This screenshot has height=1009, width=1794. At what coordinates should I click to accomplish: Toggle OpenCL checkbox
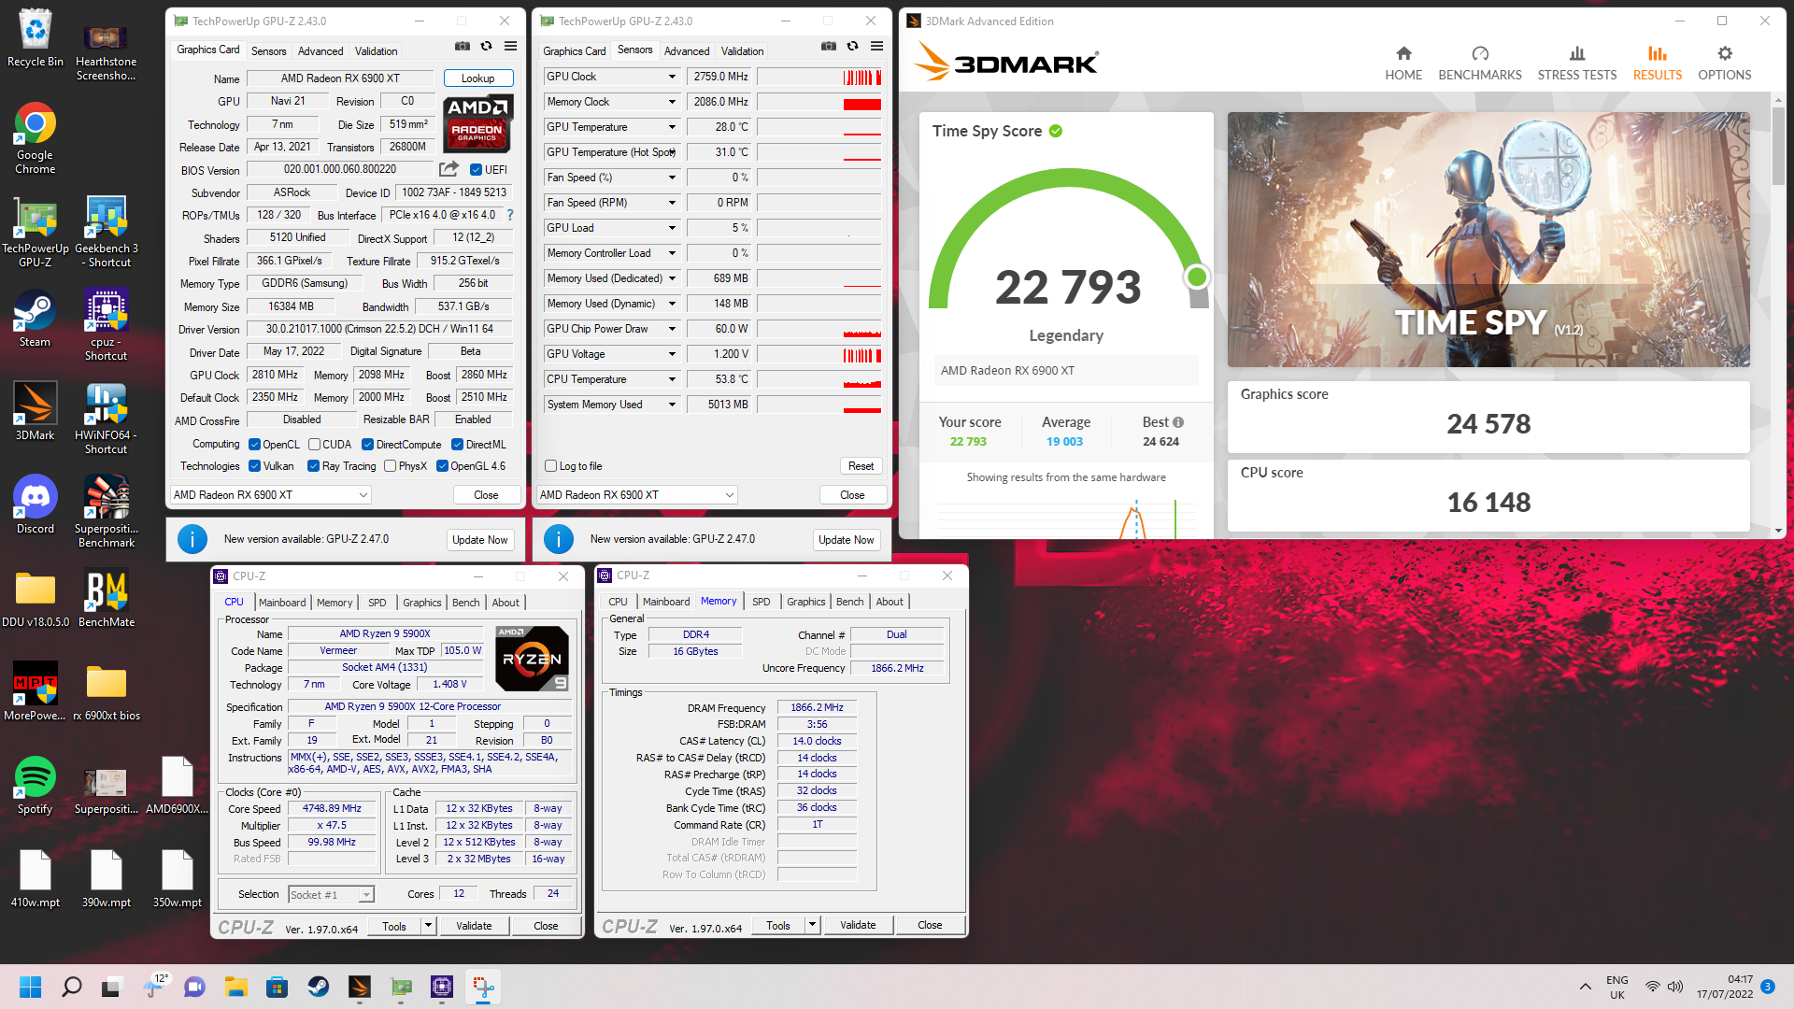(254, 445)
